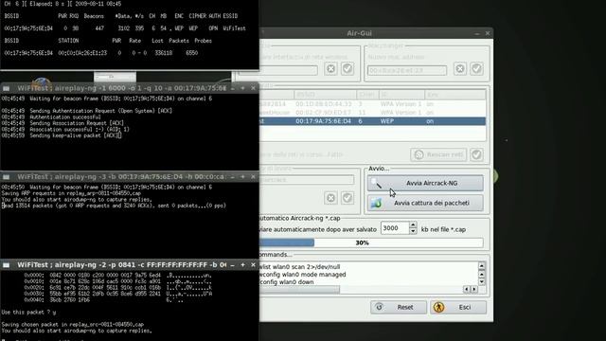This screenshot has height=341, width=606.
Task: Focus the new MAC address input field
Action: pyautogui.click(x=407, y=70)
